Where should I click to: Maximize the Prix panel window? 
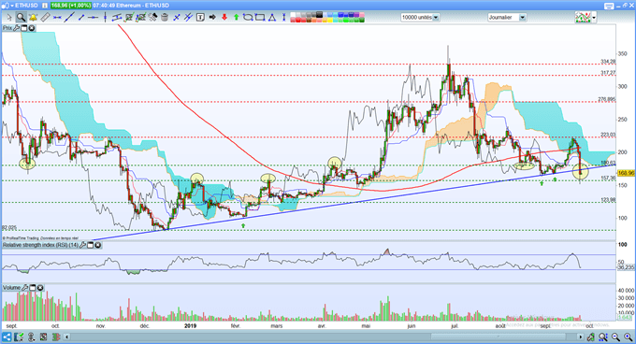pyautogui.click(x=24, y=28)
